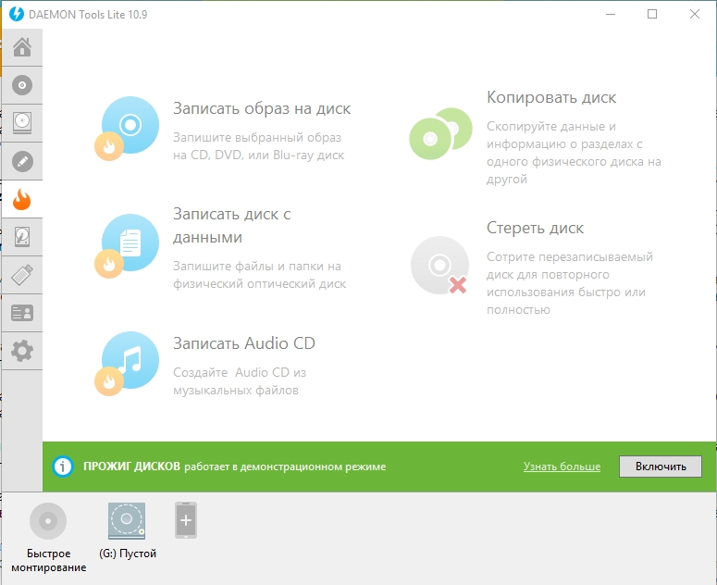Screen dimensions: 717x585
Task: Open the virtual hard disk sidebar icon
Action: [x=22, y=237]
